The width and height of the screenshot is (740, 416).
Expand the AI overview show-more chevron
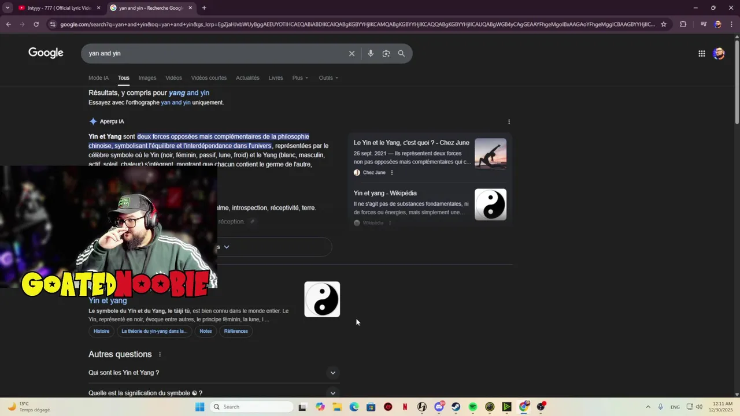coord(227,247)
